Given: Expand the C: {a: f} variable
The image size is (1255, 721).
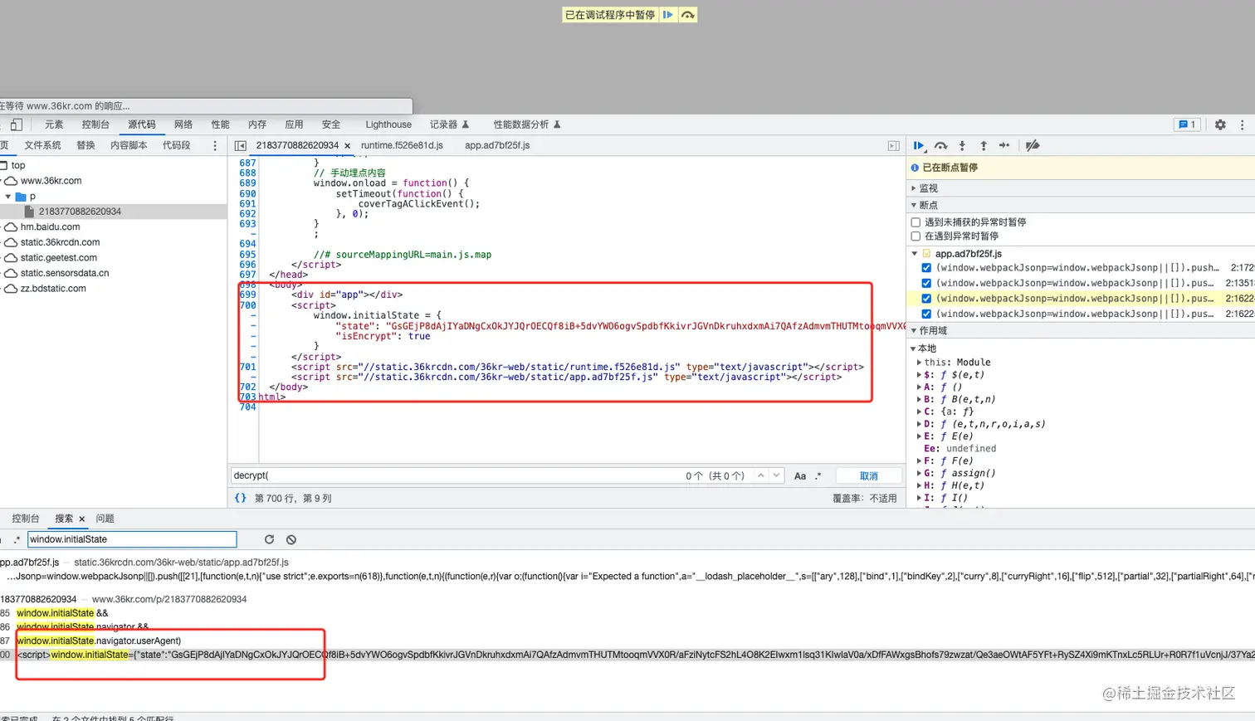Looking at the screenshot, I should click(x=919, y=412).
